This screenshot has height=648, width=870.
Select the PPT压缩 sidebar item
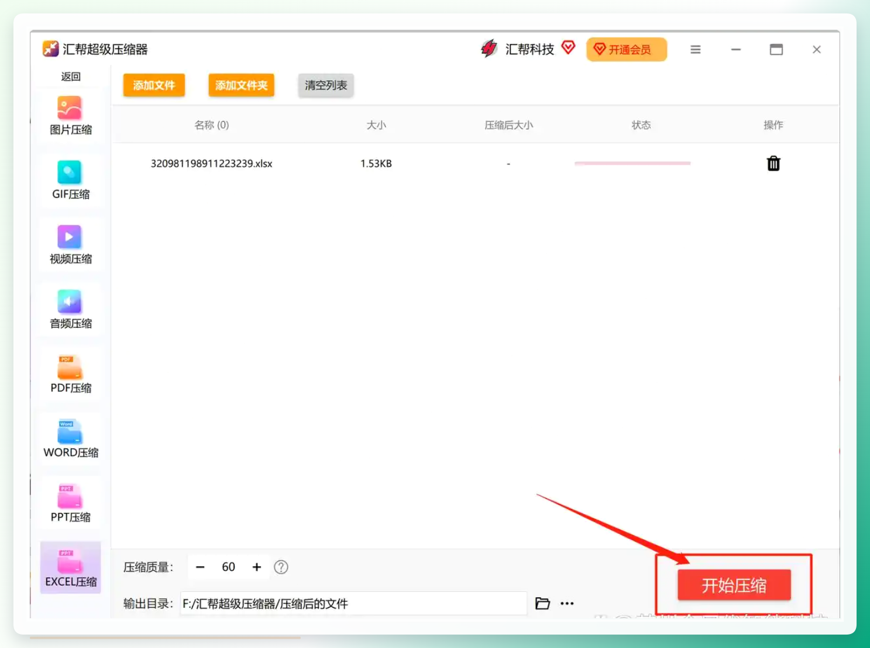point(70,504)
